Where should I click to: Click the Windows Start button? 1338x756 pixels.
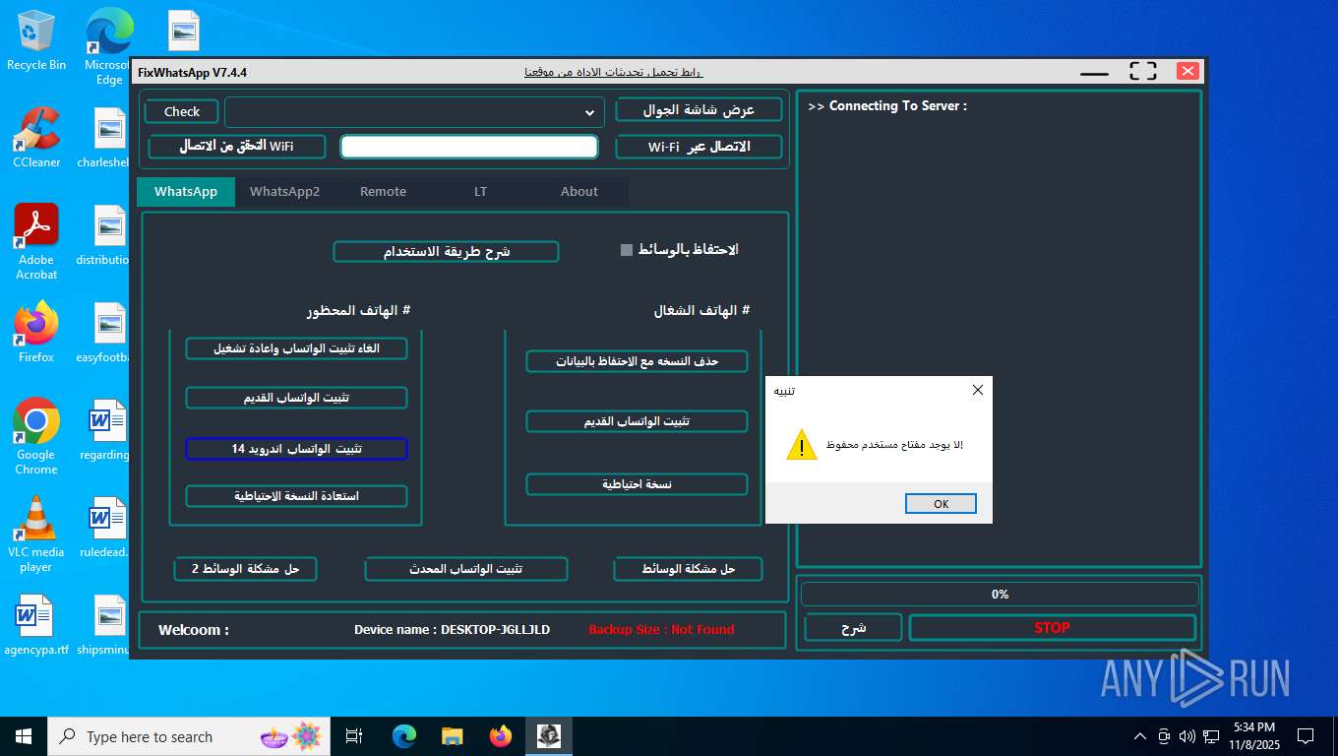point(24,736)
